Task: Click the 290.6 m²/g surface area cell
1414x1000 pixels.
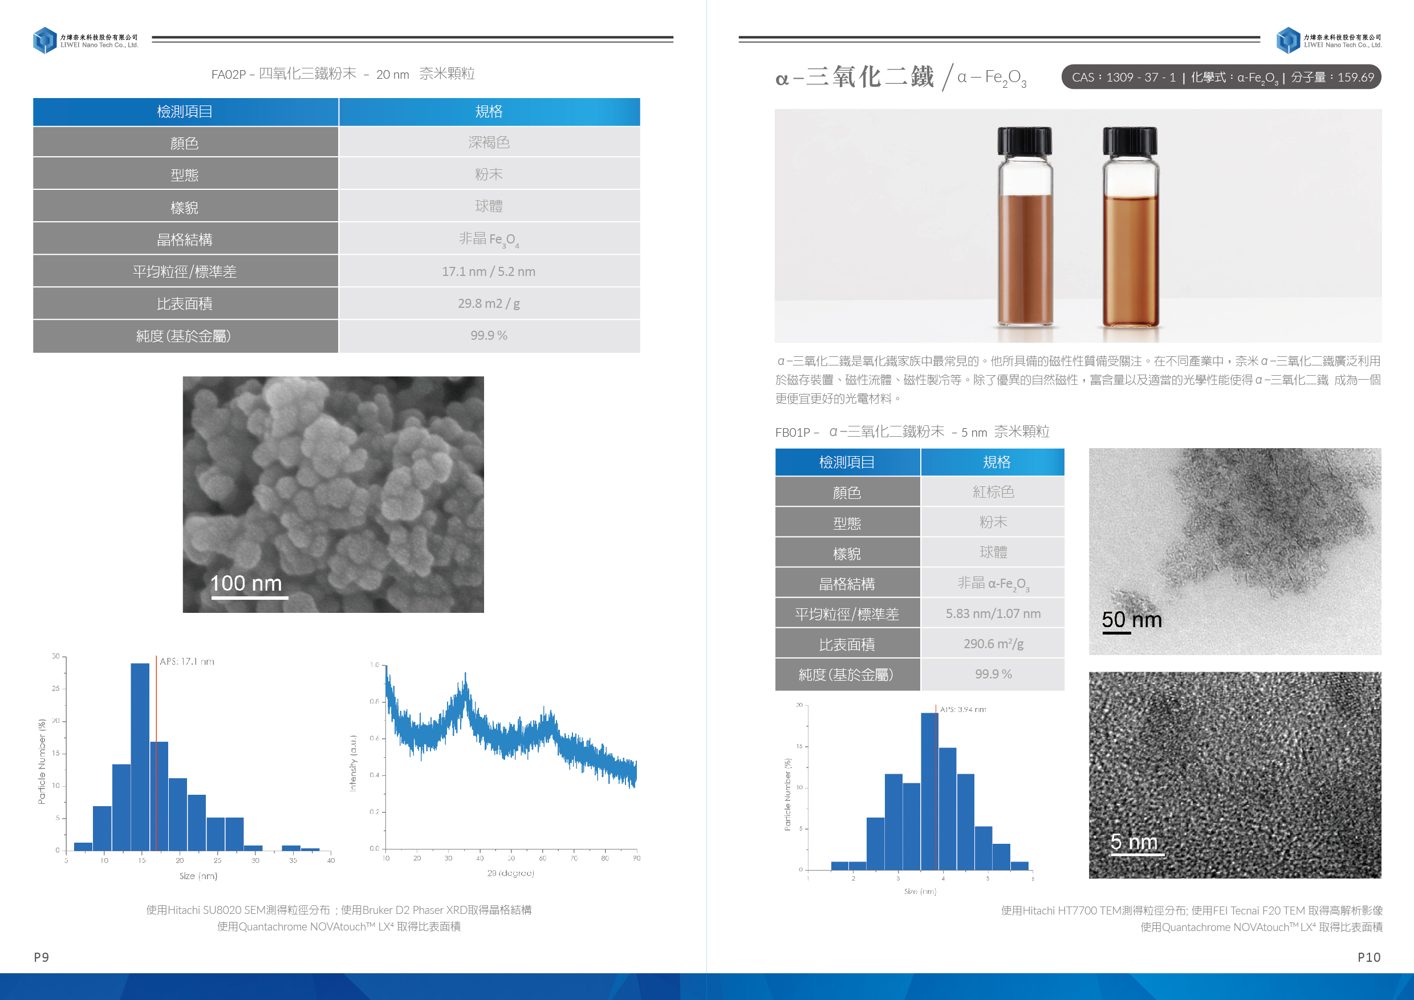Action: [x=993, y=644]
